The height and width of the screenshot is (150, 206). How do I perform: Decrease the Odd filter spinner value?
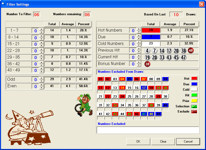[41, 81]
